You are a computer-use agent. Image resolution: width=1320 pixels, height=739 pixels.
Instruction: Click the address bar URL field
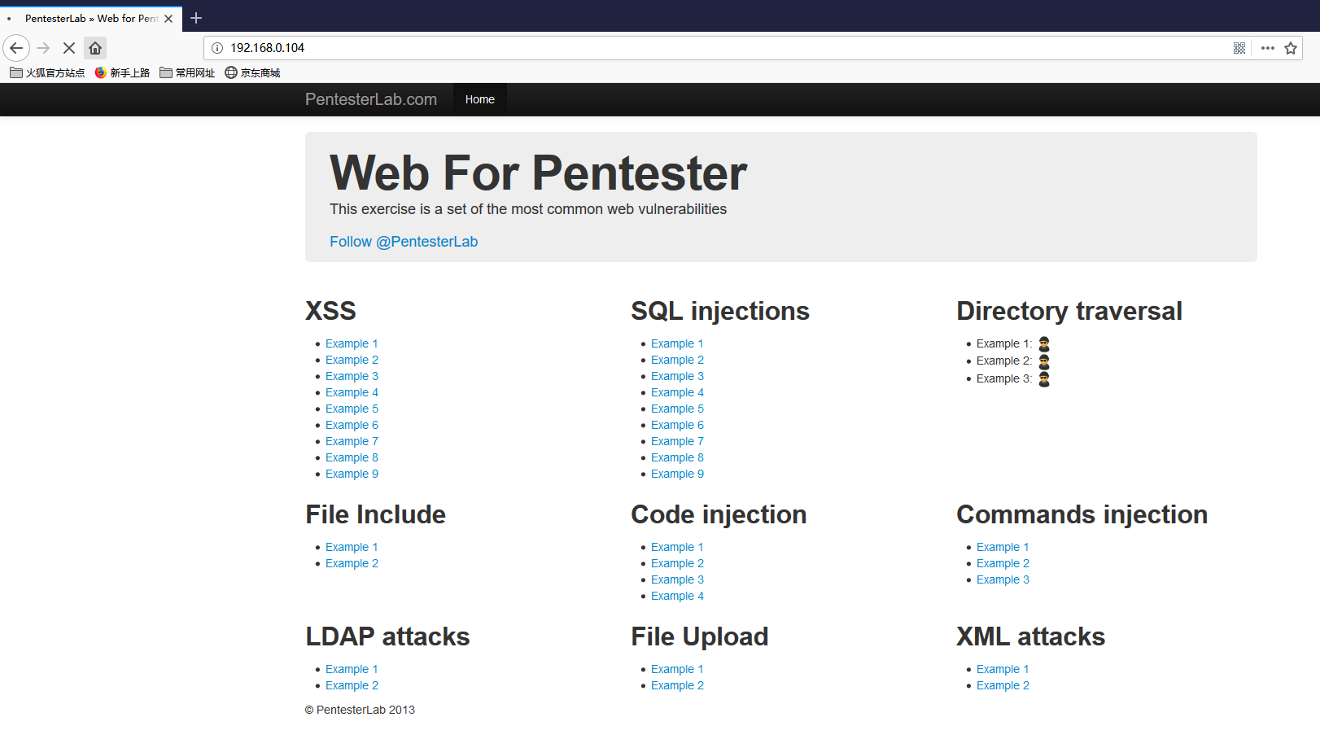pos(716,48)
